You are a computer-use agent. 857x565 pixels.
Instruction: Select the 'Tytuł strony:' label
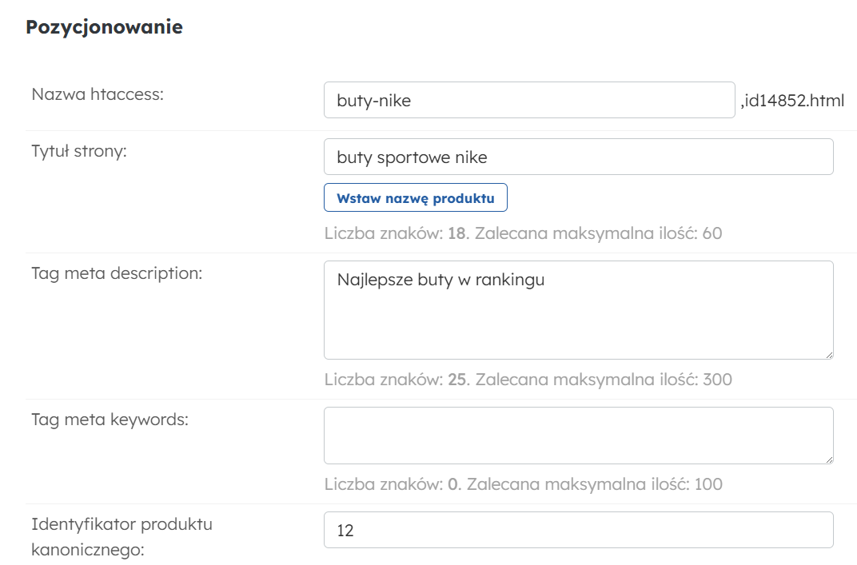pos(79,151)
